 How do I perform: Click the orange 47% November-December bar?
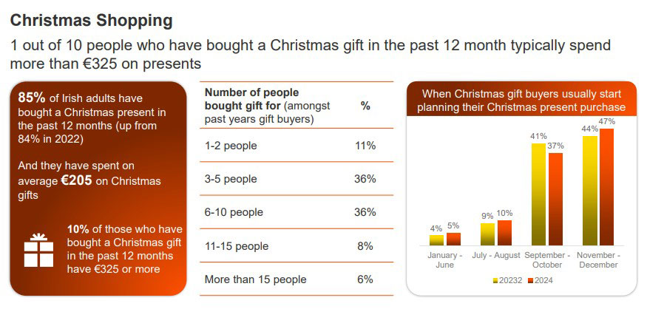(607, 186)
